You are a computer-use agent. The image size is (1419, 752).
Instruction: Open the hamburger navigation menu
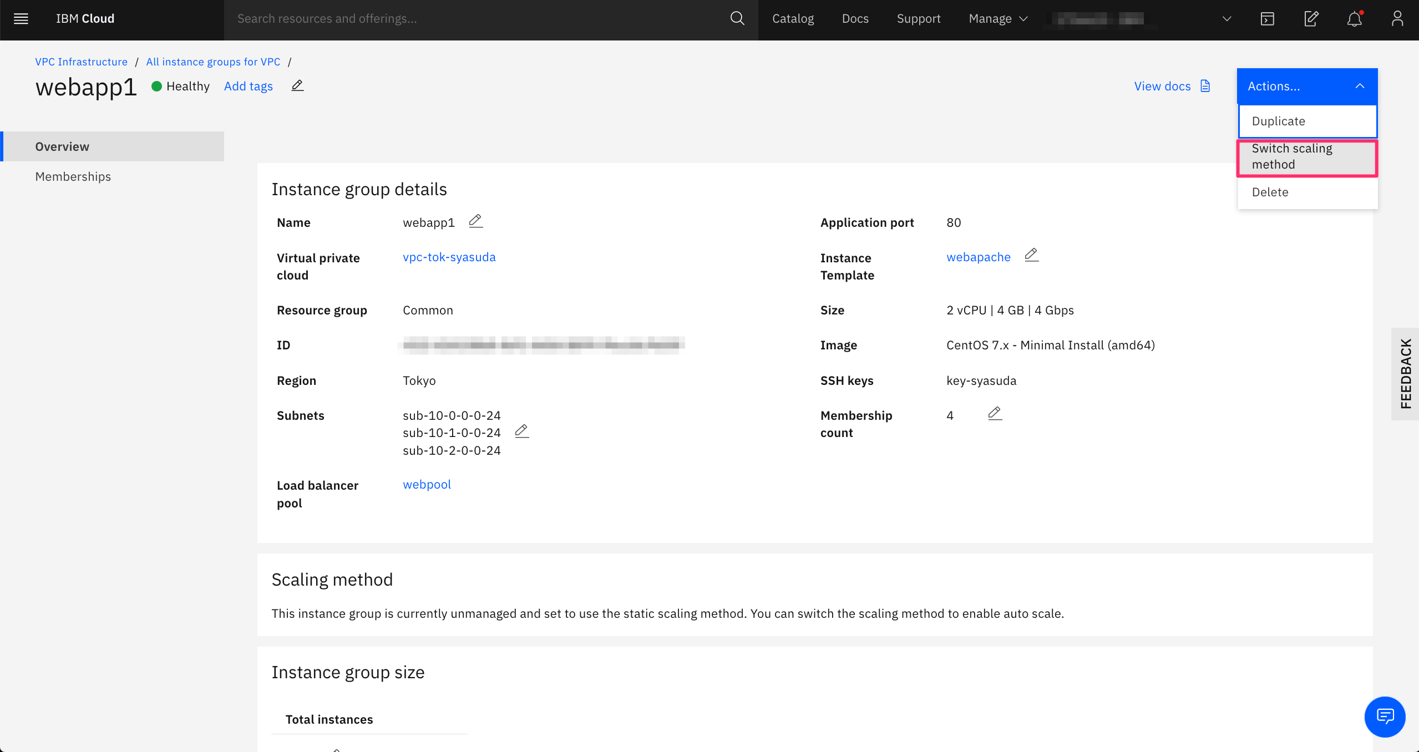click(21, 19)
